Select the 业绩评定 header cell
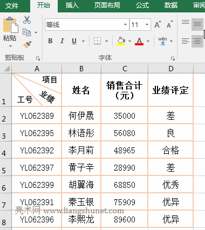Viewport: 205px width, 230px height. tap(170, 90)
